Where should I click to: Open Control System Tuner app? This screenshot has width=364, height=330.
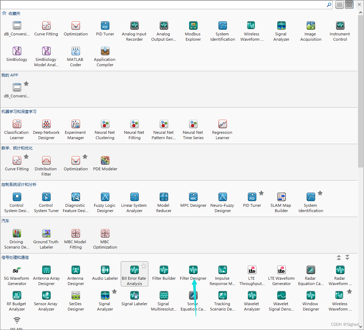pyautogui.click(x=46, y=203)
